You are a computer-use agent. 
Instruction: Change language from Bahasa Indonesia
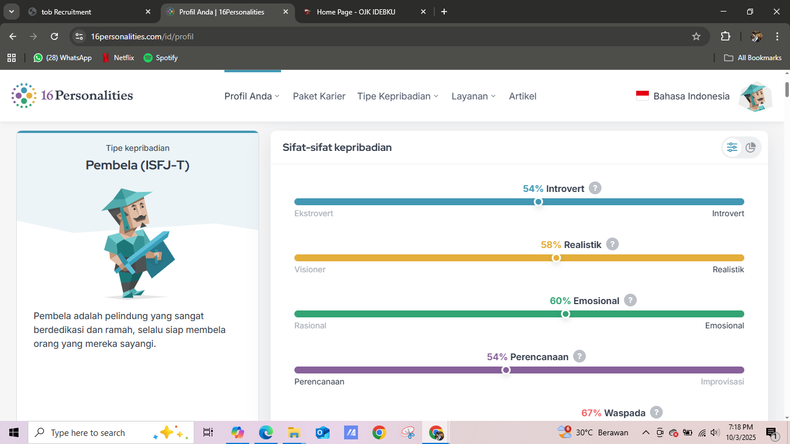(683, 97)
